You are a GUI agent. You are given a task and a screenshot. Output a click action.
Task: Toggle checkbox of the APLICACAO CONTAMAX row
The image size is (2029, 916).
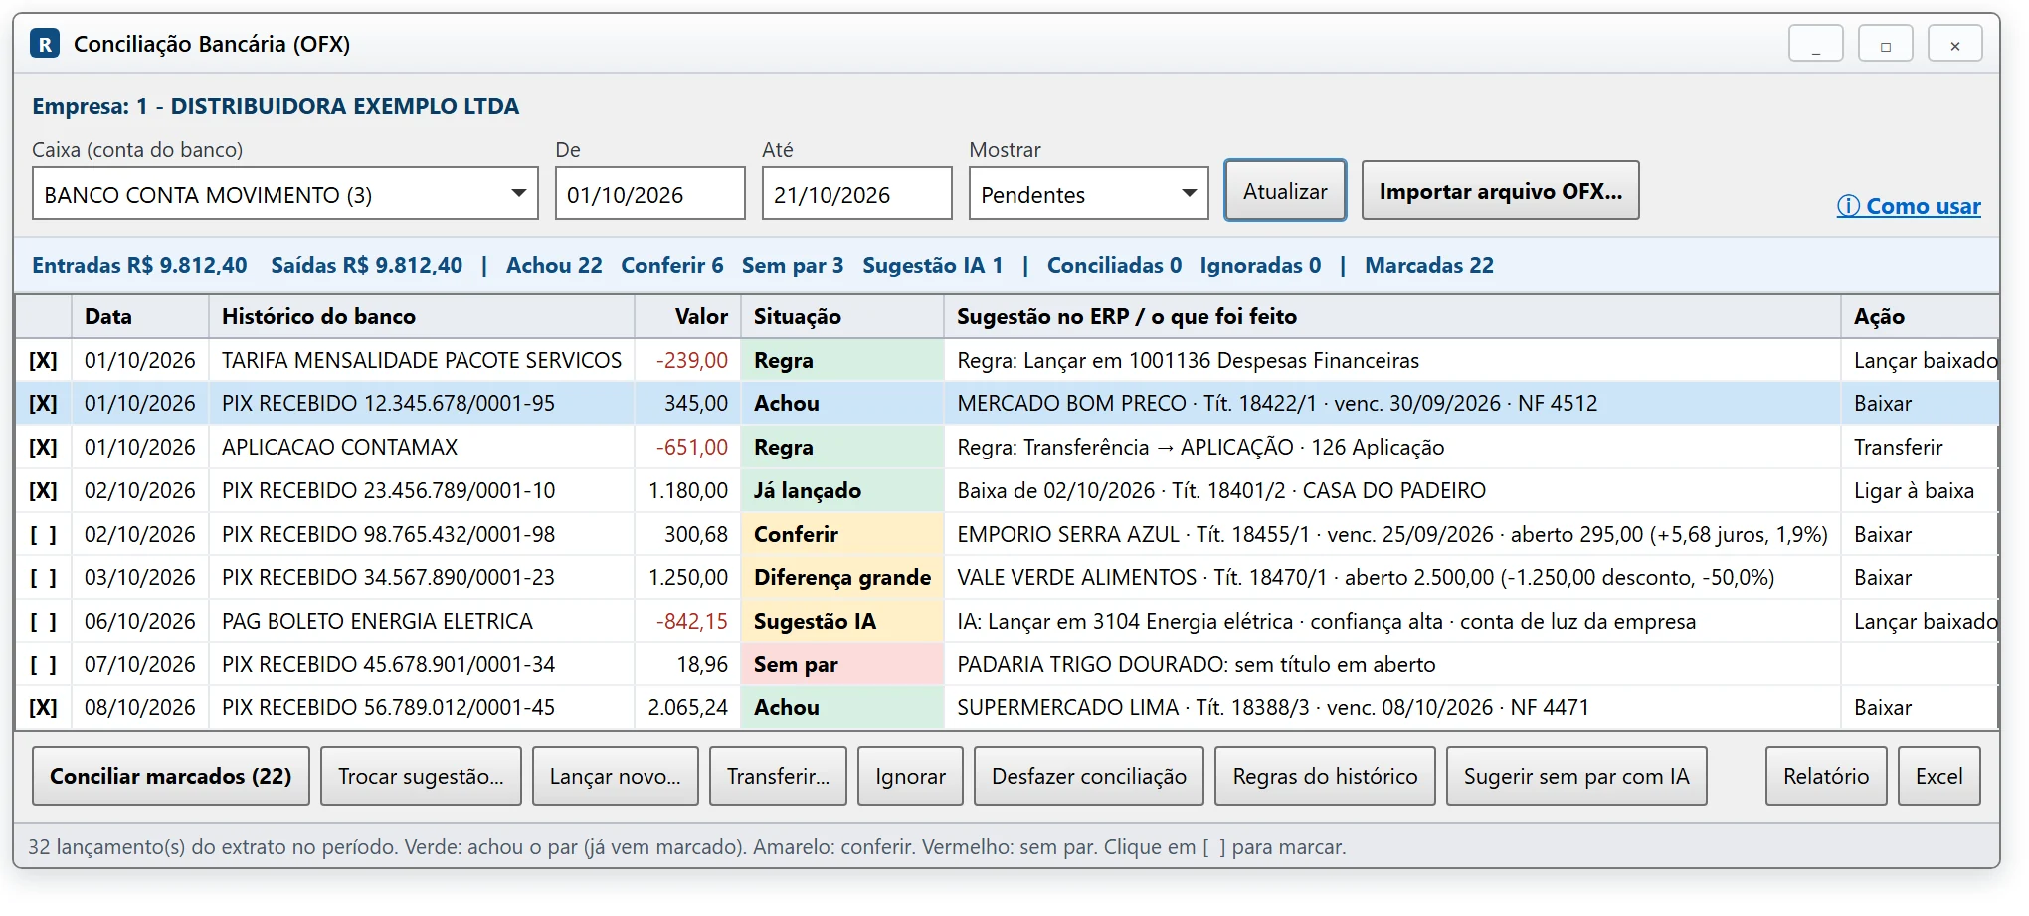pos(43,448)
